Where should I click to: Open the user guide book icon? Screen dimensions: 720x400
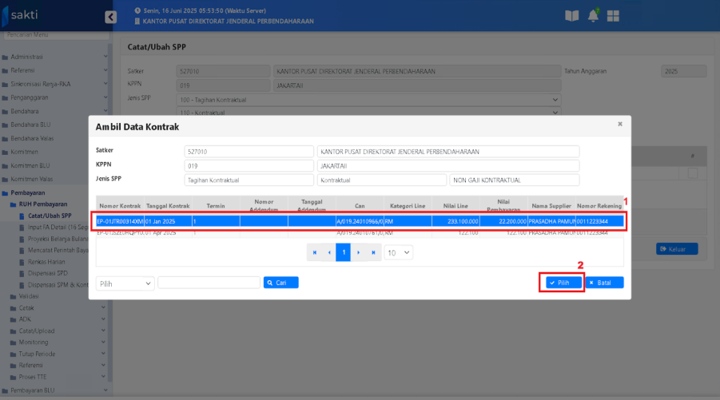click(x=571, y=16)
